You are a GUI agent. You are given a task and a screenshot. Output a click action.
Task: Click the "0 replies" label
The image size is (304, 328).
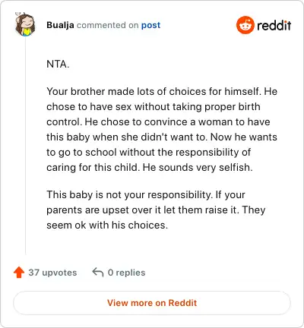coord(126,273)
